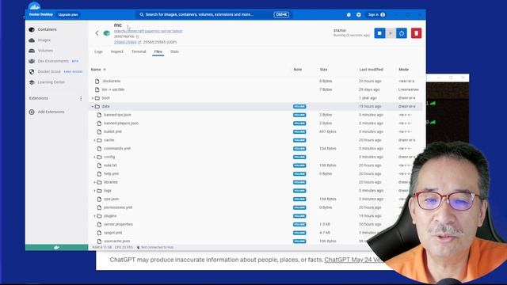
Task: Open Docker Desktop settings gear
Action: [x=359, y=15]
